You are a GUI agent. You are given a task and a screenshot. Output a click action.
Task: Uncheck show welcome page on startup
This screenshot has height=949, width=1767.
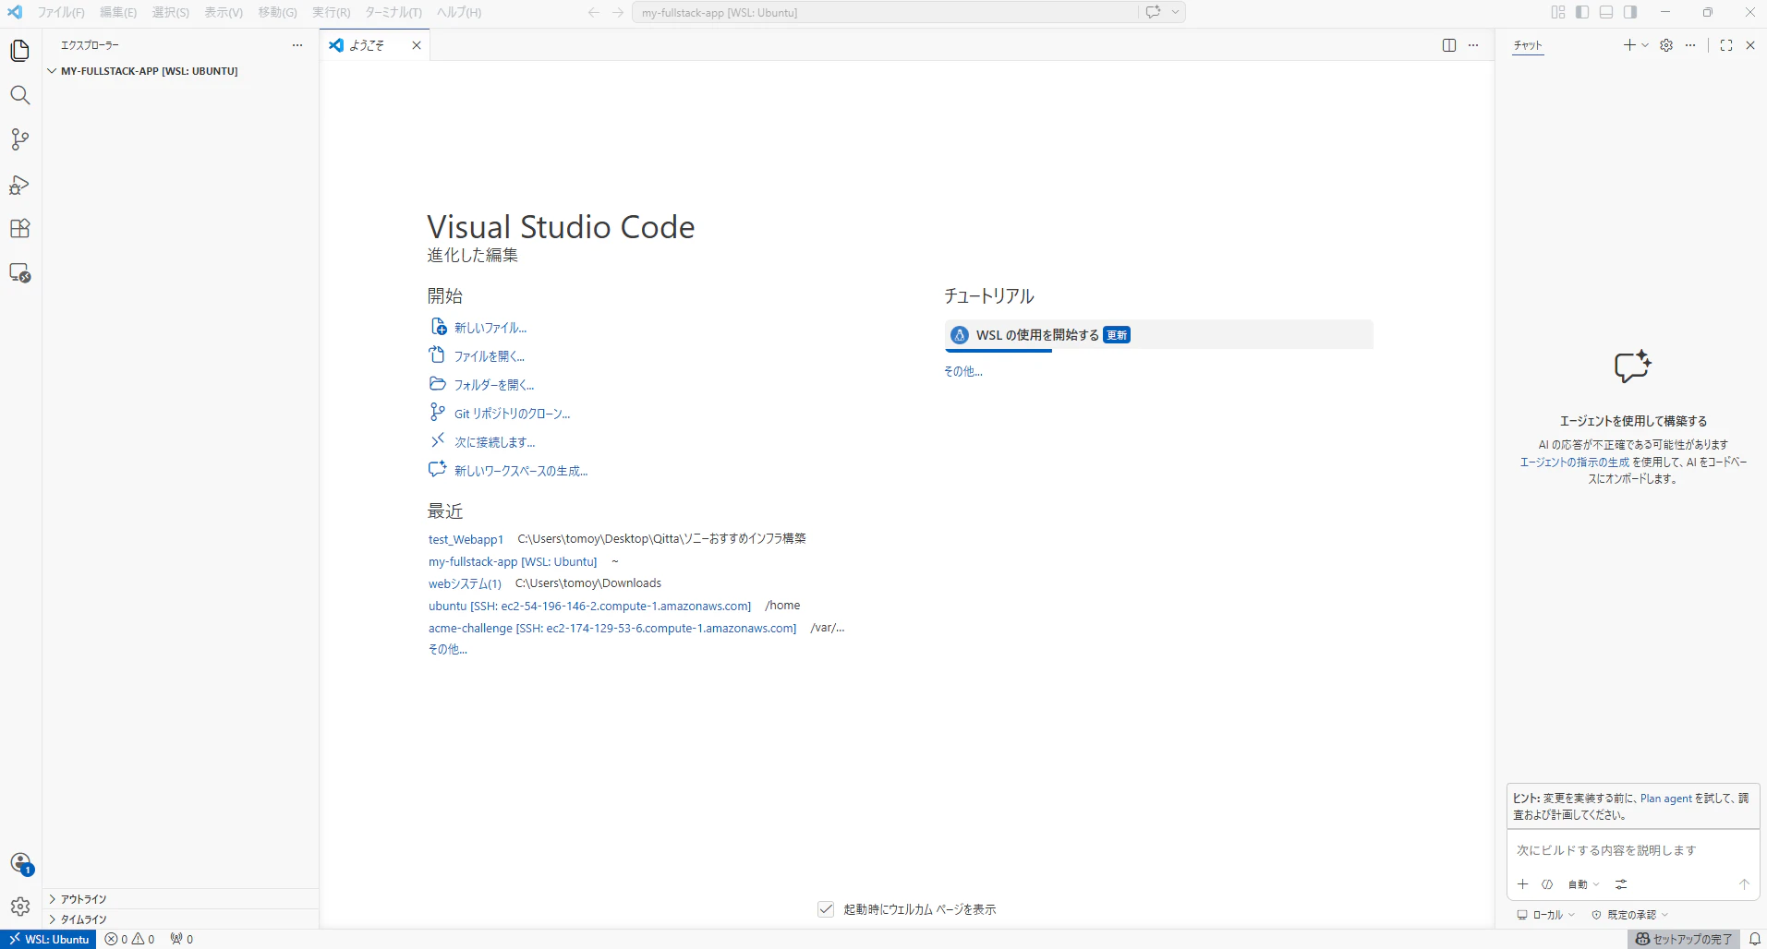click(x=827, y=909)
